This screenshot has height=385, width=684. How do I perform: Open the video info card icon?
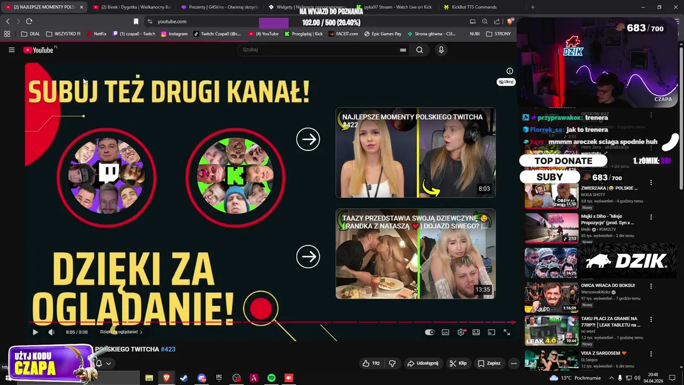(510, 71)
